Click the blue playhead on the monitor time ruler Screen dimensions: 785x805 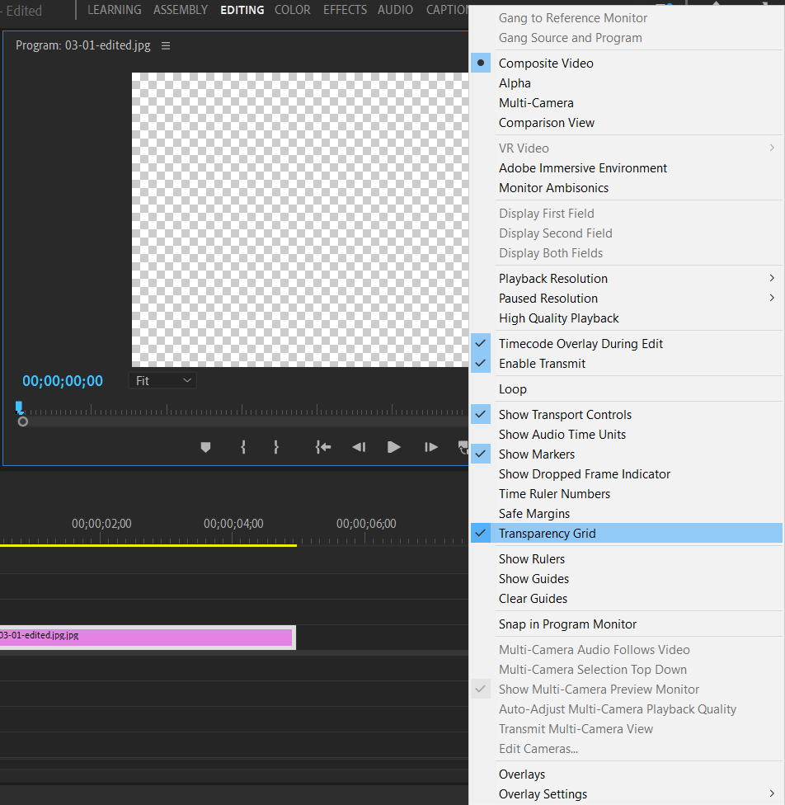coord(18,406)
